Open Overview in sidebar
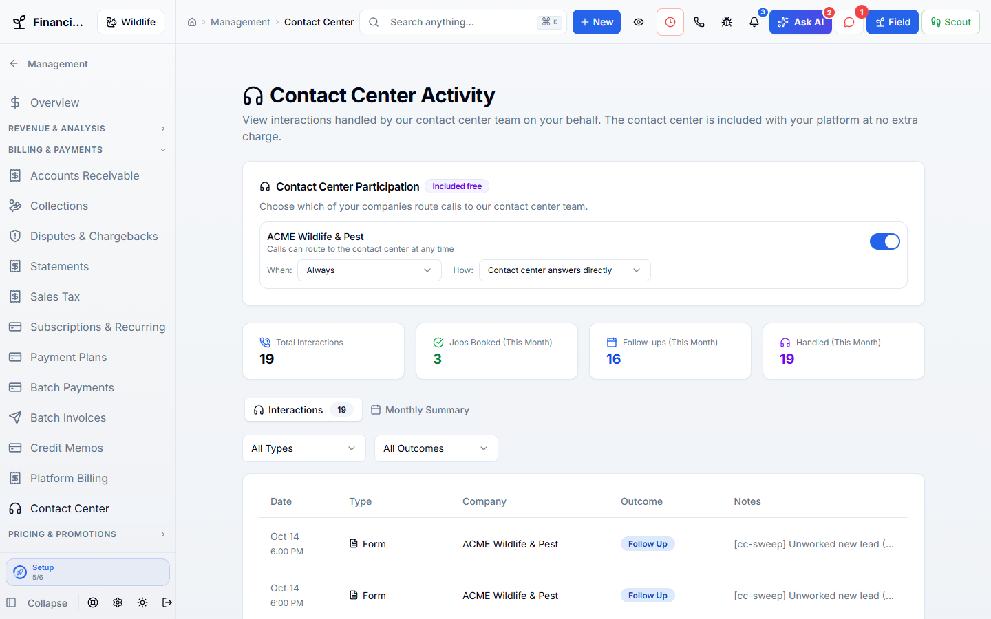Screen dimensions: 991x619 pyautogui.click(x=87, y=102)
